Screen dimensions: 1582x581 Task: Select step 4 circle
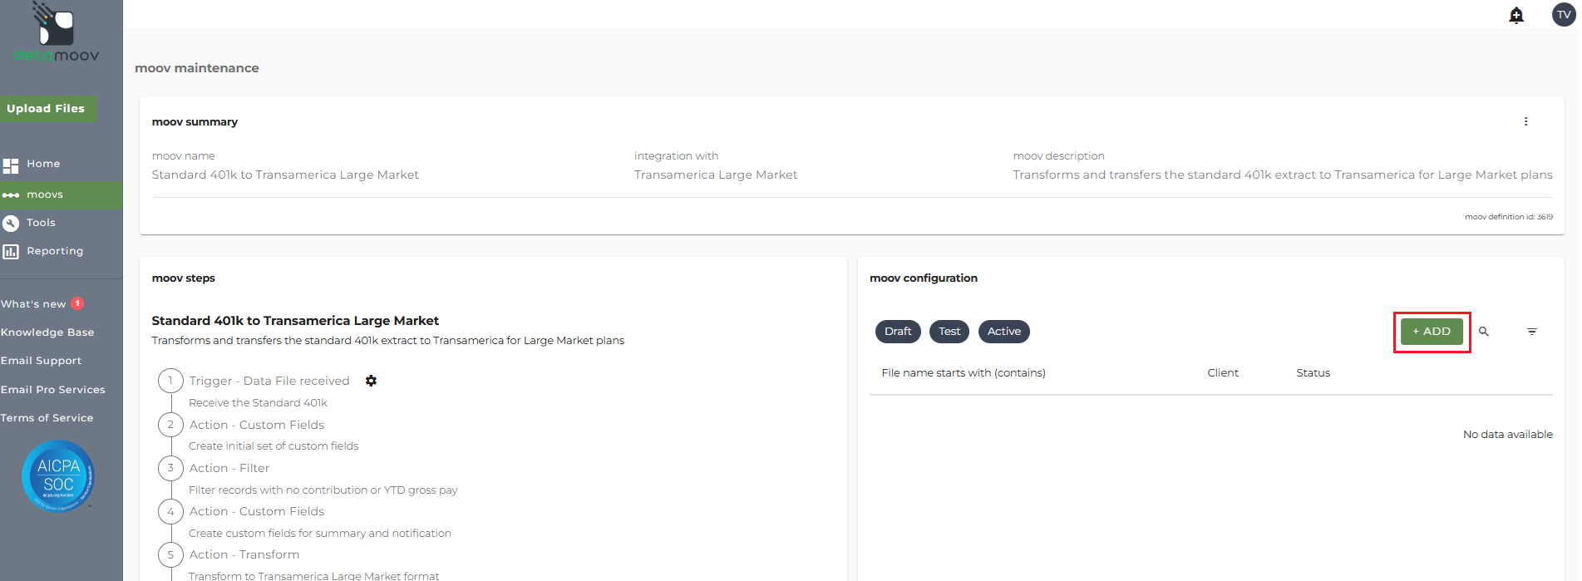point(170,511)
